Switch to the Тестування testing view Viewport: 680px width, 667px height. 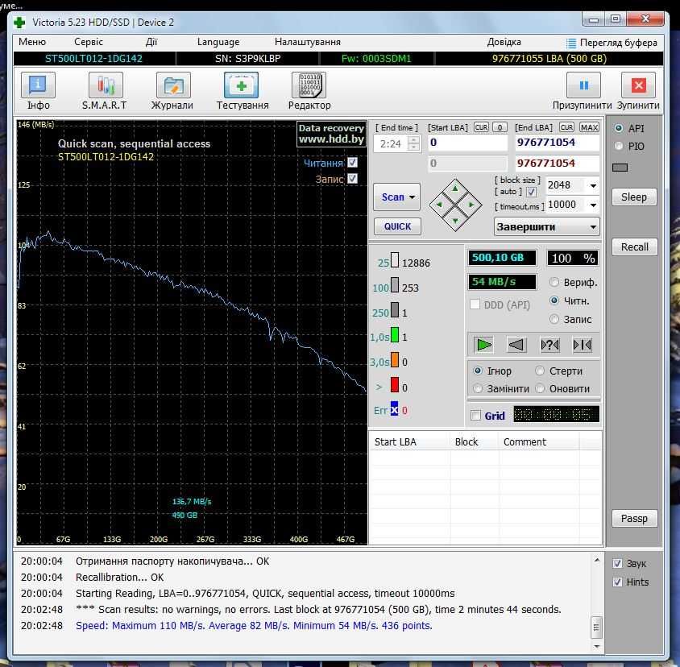[x=242, y=91]
